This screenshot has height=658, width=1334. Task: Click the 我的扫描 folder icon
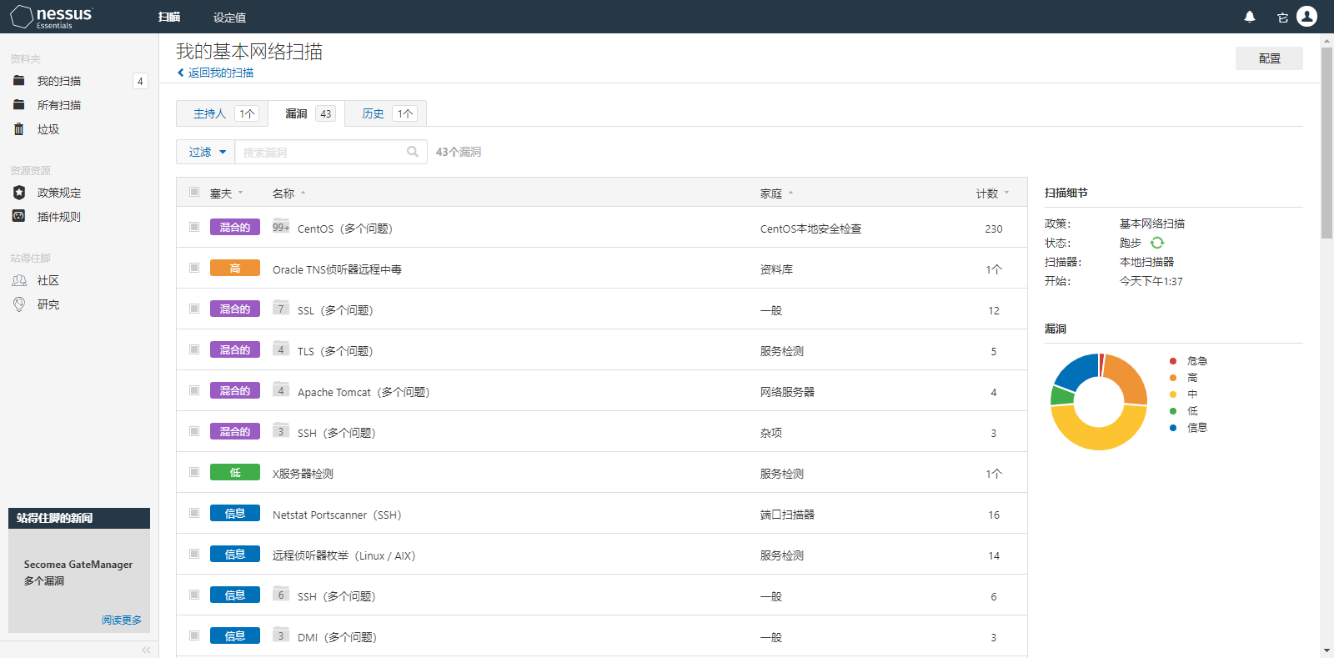point(19,81)
